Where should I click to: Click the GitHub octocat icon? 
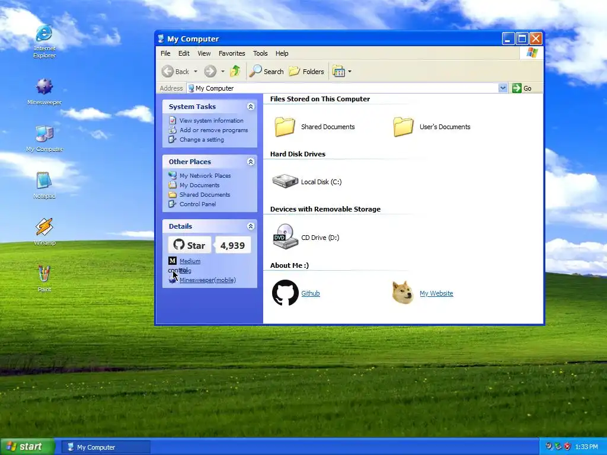click(x=285, y=293)
